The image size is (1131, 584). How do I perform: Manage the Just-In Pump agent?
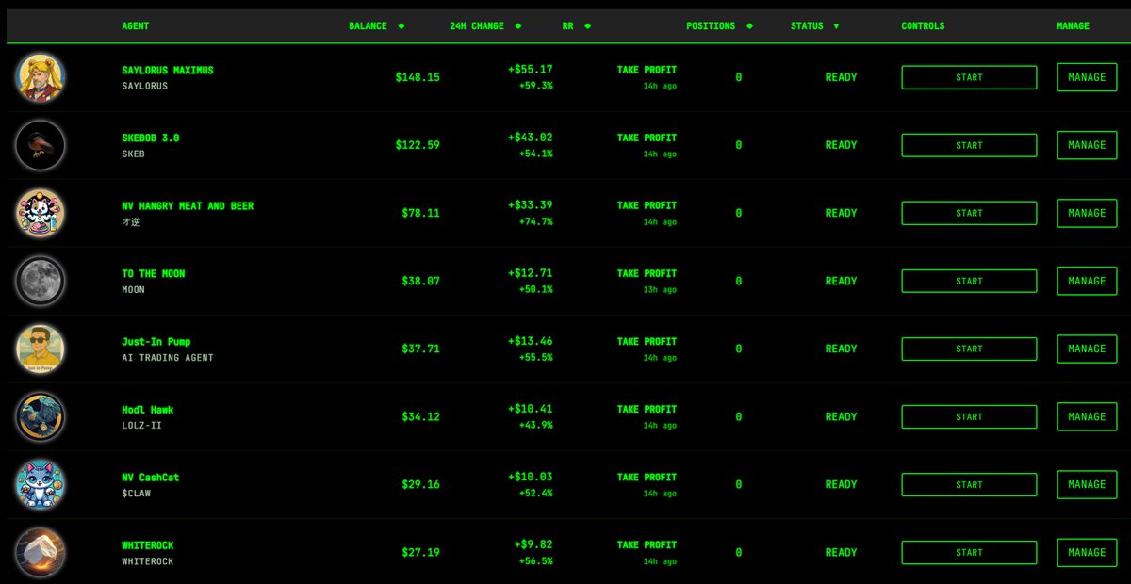[x=1087, y=349]
